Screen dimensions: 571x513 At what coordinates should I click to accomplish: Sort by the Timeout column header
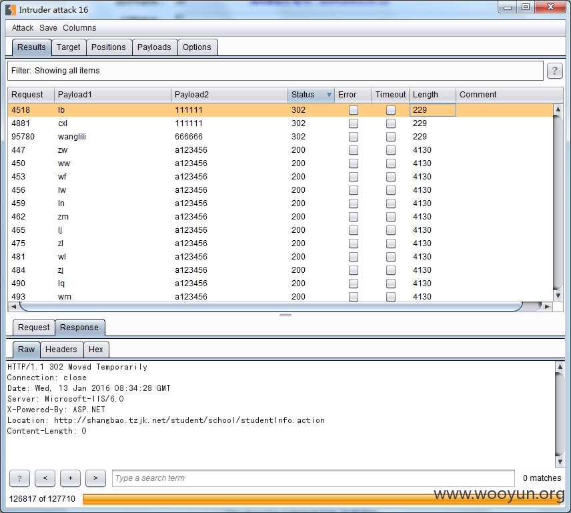(x=390, y=95)
